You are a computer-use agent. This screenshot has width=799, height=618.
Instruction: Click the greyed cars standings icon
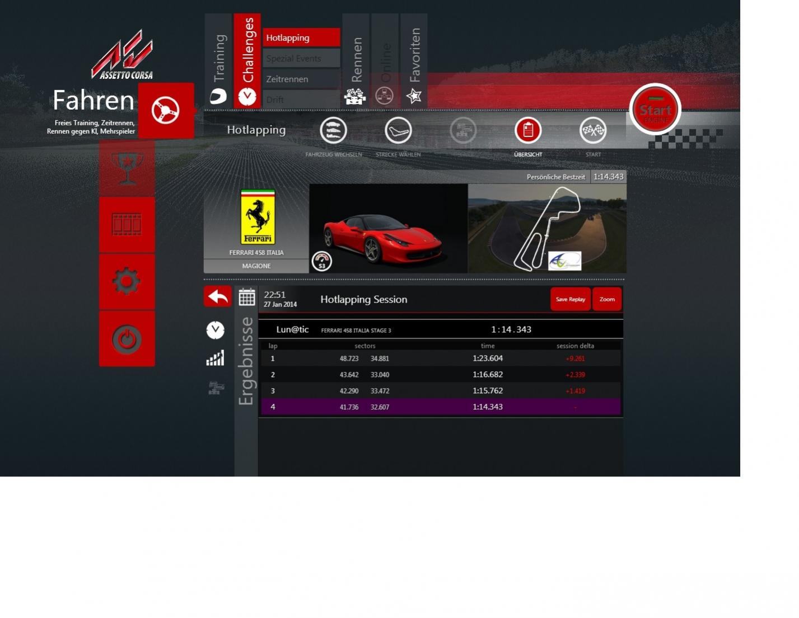216,388
